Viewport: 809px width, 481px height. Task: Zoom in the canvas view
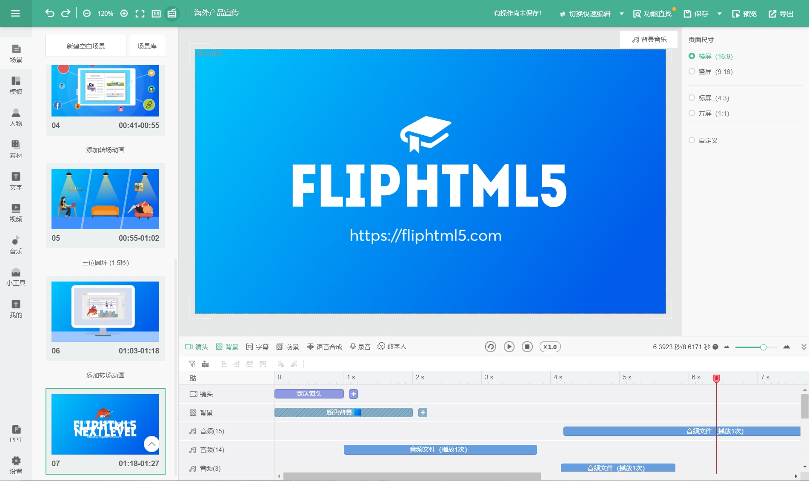pos(124,14)
